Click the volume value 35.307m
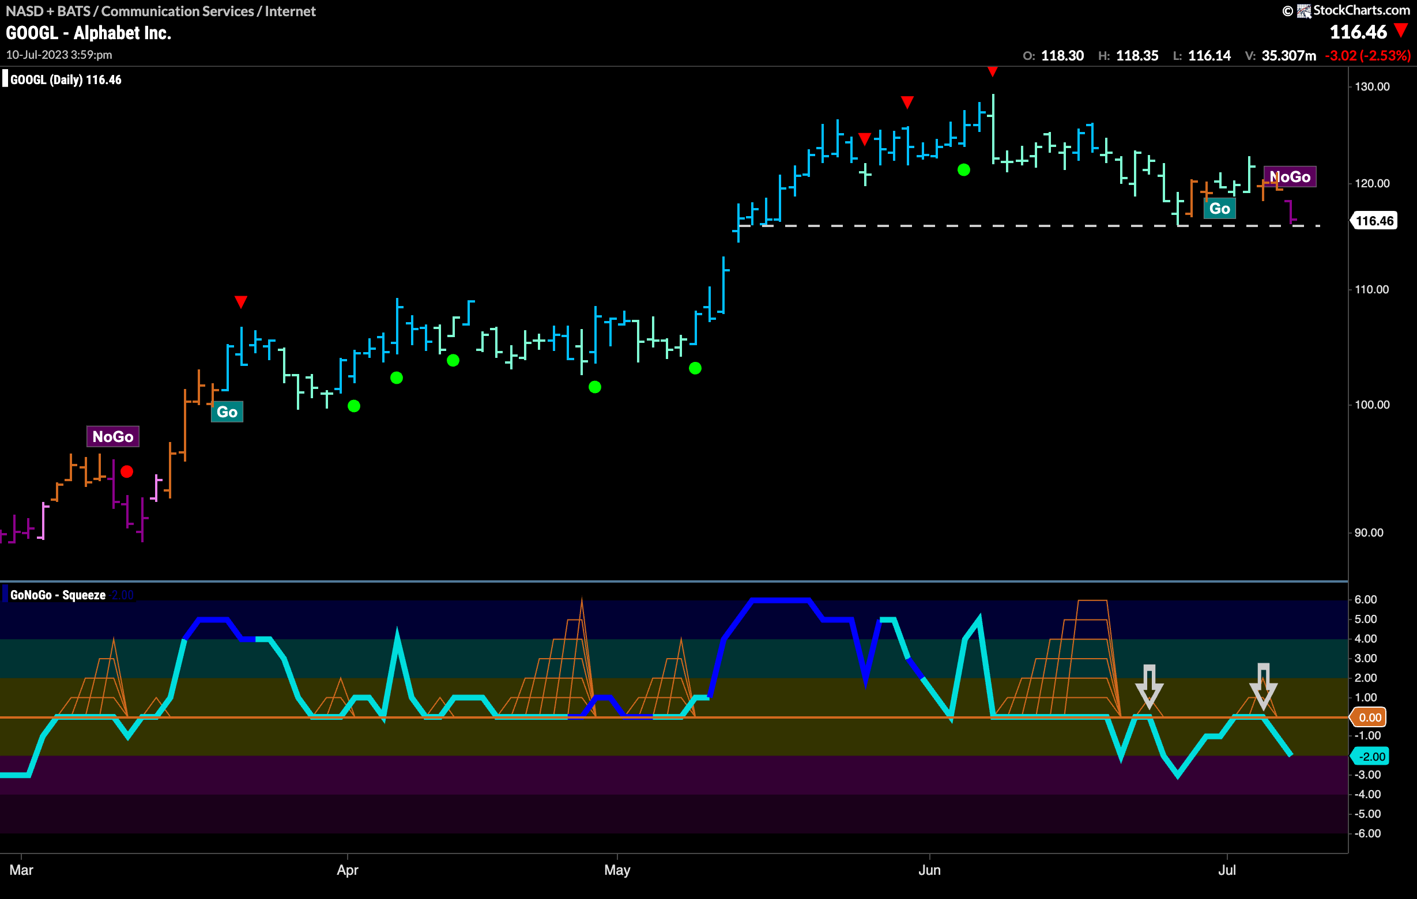1417x899 pixels. click(1288, 56)
